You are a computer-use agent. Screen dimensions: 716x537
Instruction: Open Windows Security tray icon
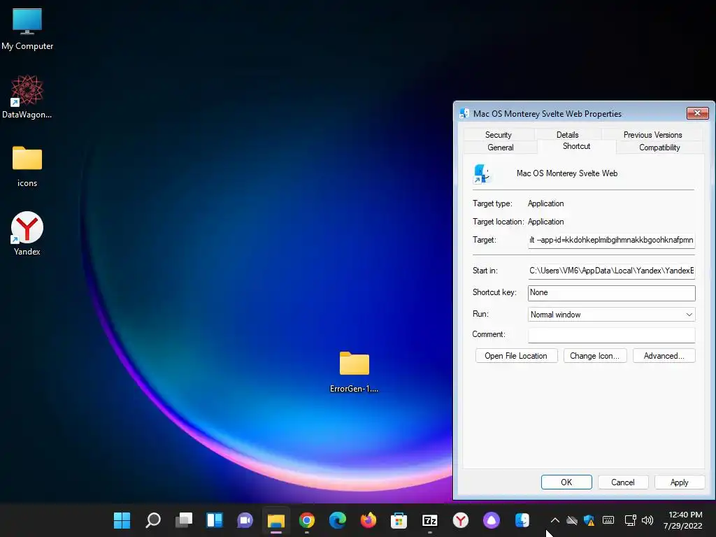pyautogui.click(x=589, y=520)
